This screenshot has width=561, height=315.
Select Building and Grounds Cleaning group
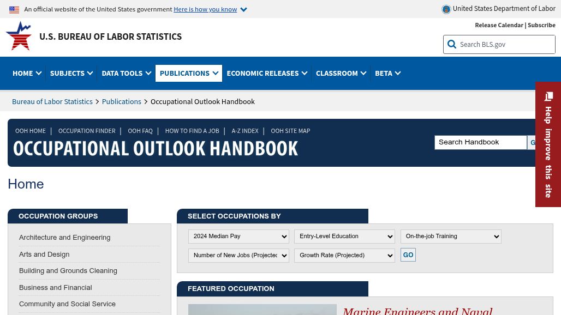(68, 271)
